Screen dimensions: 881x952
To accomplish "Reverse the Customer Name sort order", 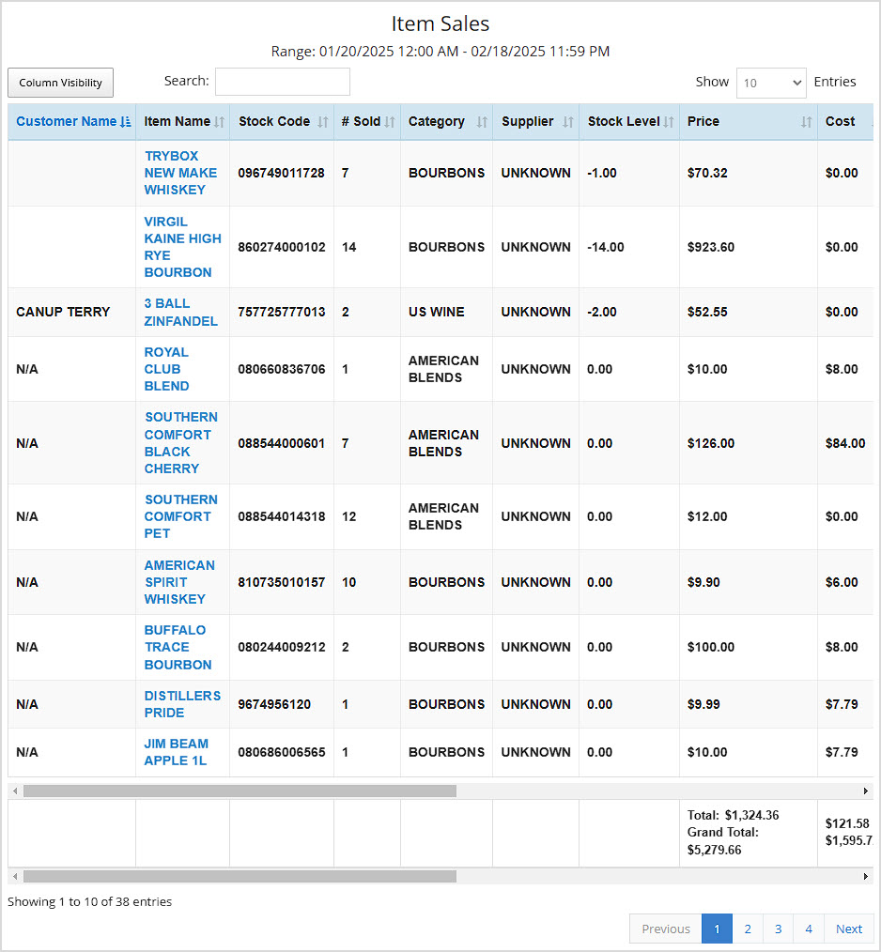I will tap(66, 121).
